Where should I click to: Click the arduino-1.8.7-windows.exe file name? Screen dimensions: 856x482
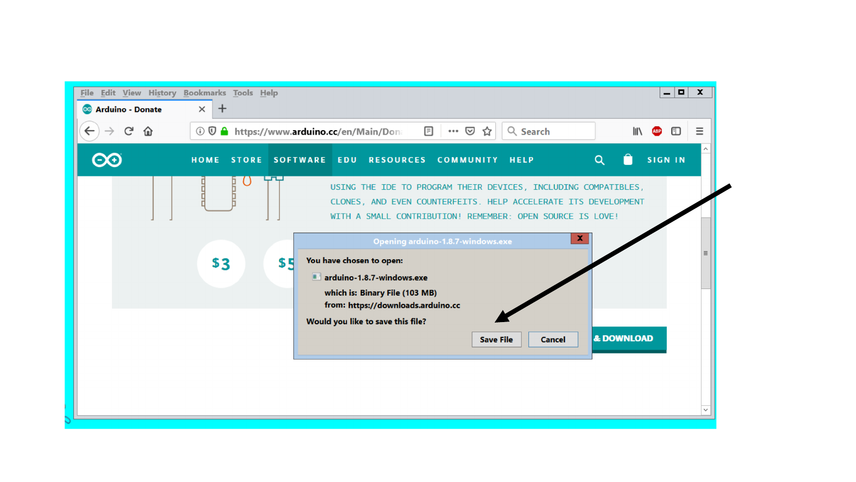pyautogui.click(x=376, y=278)
